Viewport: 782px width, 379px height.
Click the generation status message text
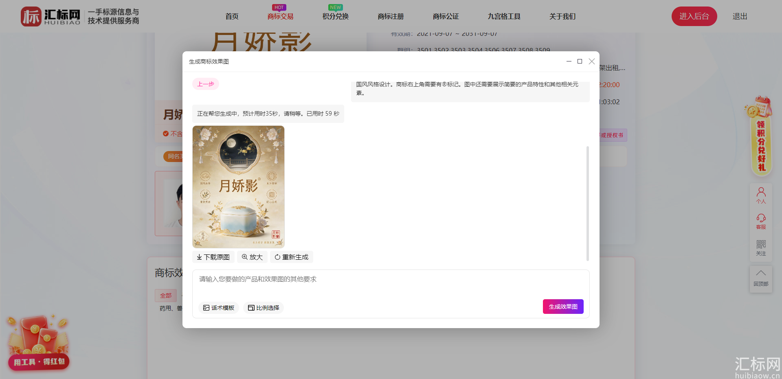click(x=268, y=114)
